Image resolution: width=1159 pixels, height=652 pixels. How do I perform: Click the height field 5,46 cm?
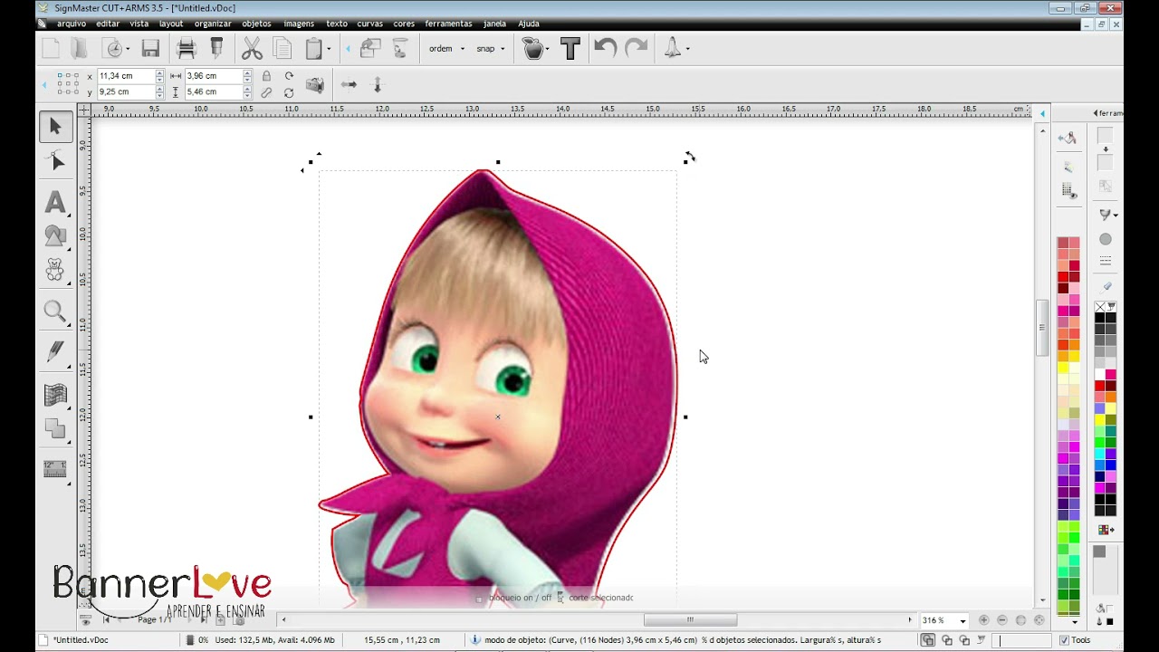click(x=213, y=92)
